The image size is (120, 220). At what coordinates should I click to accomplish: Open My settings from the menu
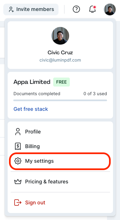(x=60, y=161)
